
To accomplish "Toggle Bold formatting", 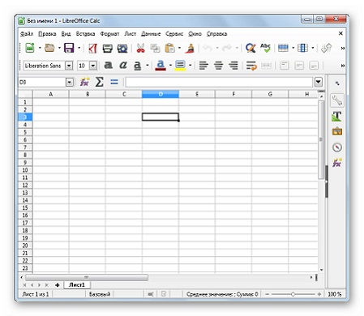I will point(109,66).
